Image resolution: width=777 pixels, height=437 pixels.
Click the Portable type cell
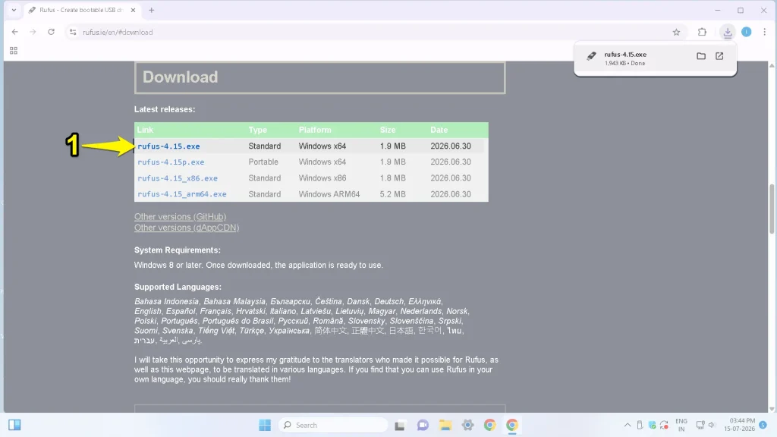(x=263, y=162)
